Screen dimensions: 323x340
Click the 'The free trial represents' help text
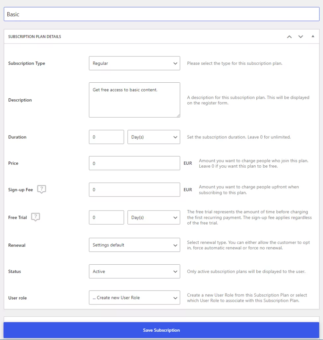click(x=249, y=217)
